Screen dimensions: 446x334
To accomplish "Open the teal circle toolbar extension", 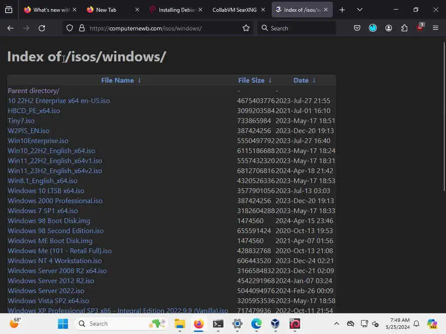I will tap(373, 28).
